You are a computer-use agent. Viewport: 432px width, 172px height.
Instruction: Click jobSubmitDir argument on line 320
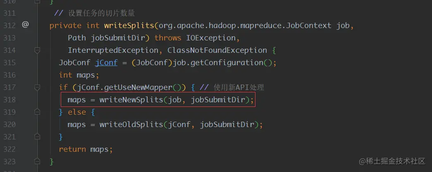227,125
